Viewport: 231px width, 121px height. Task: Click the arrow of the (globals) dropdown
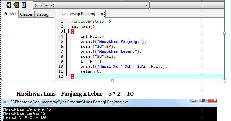click(147, 5)
